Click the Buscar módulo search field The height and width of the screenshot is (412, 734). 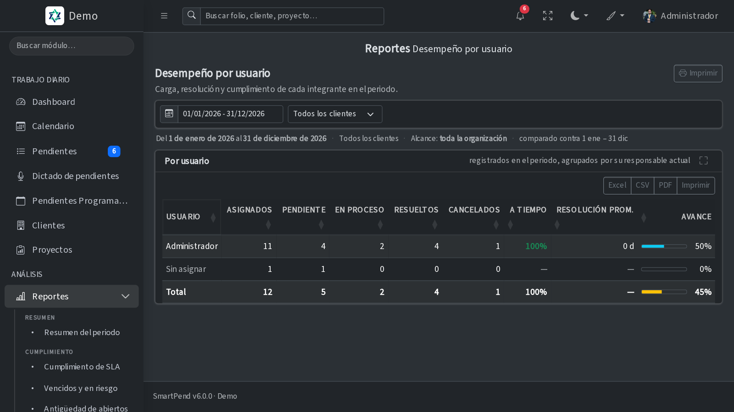[72, 46]
